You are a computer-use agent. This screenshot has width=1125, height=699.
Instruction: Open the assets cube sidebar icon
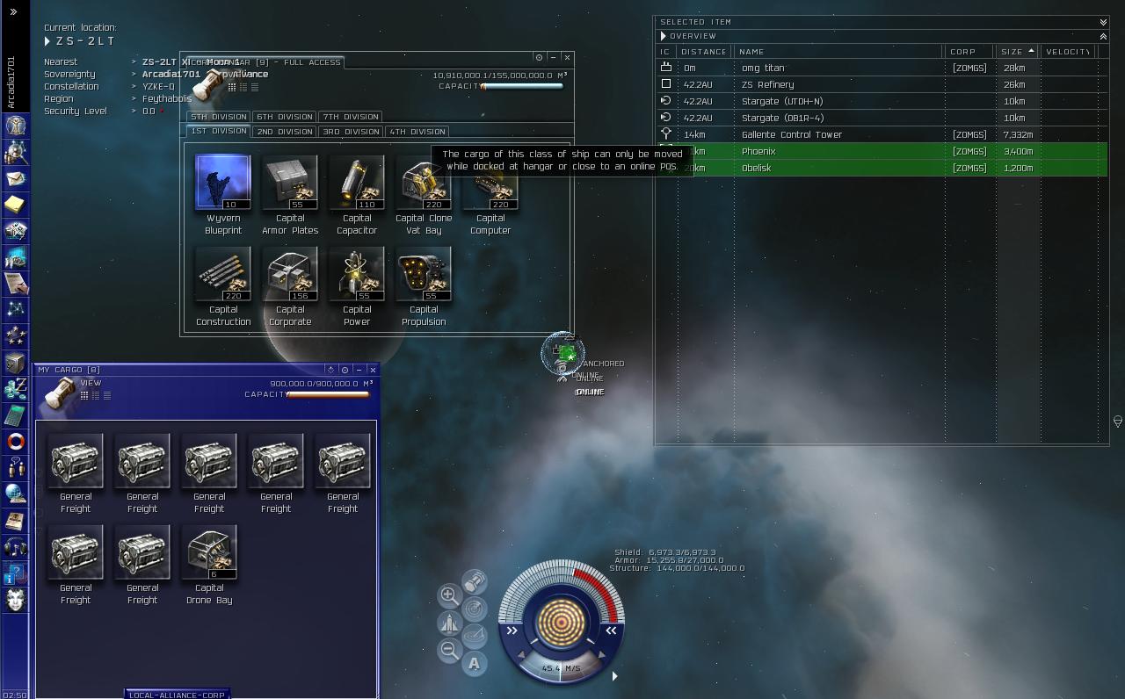pos(16,363)
